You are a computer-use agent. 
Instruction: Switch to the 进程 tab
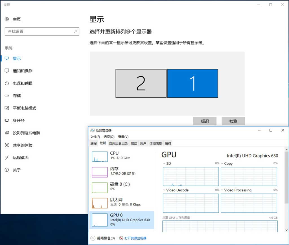pyautogui.click(x=93, y=143)
